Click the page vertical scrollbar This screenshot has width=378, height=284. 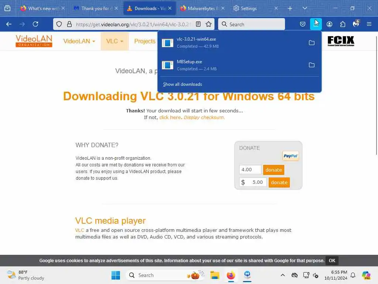click(x=376, y=96)
